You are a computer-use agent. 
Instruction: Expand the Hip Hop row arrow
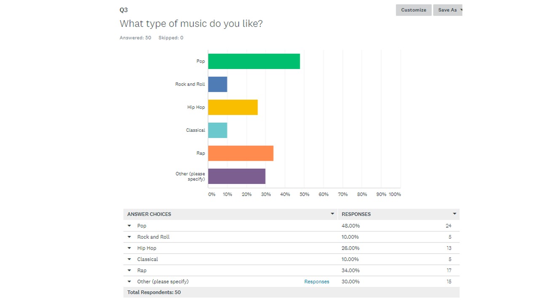coord(129,248)
